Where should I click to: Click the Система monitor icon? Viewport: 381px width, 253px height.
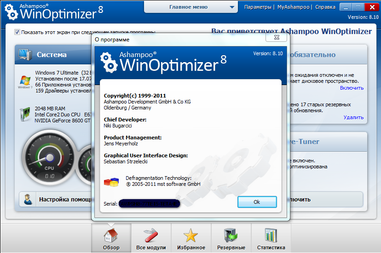[25, 55]
